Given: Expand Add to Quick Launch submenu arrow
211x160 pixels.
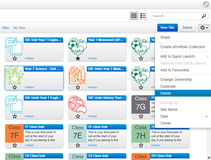Looking at the screenshot, I should [x=208, y=56].
